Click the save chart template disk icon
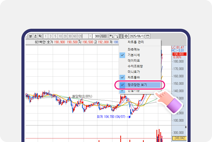This screenshot has height=142, width=212. (121, 36)
